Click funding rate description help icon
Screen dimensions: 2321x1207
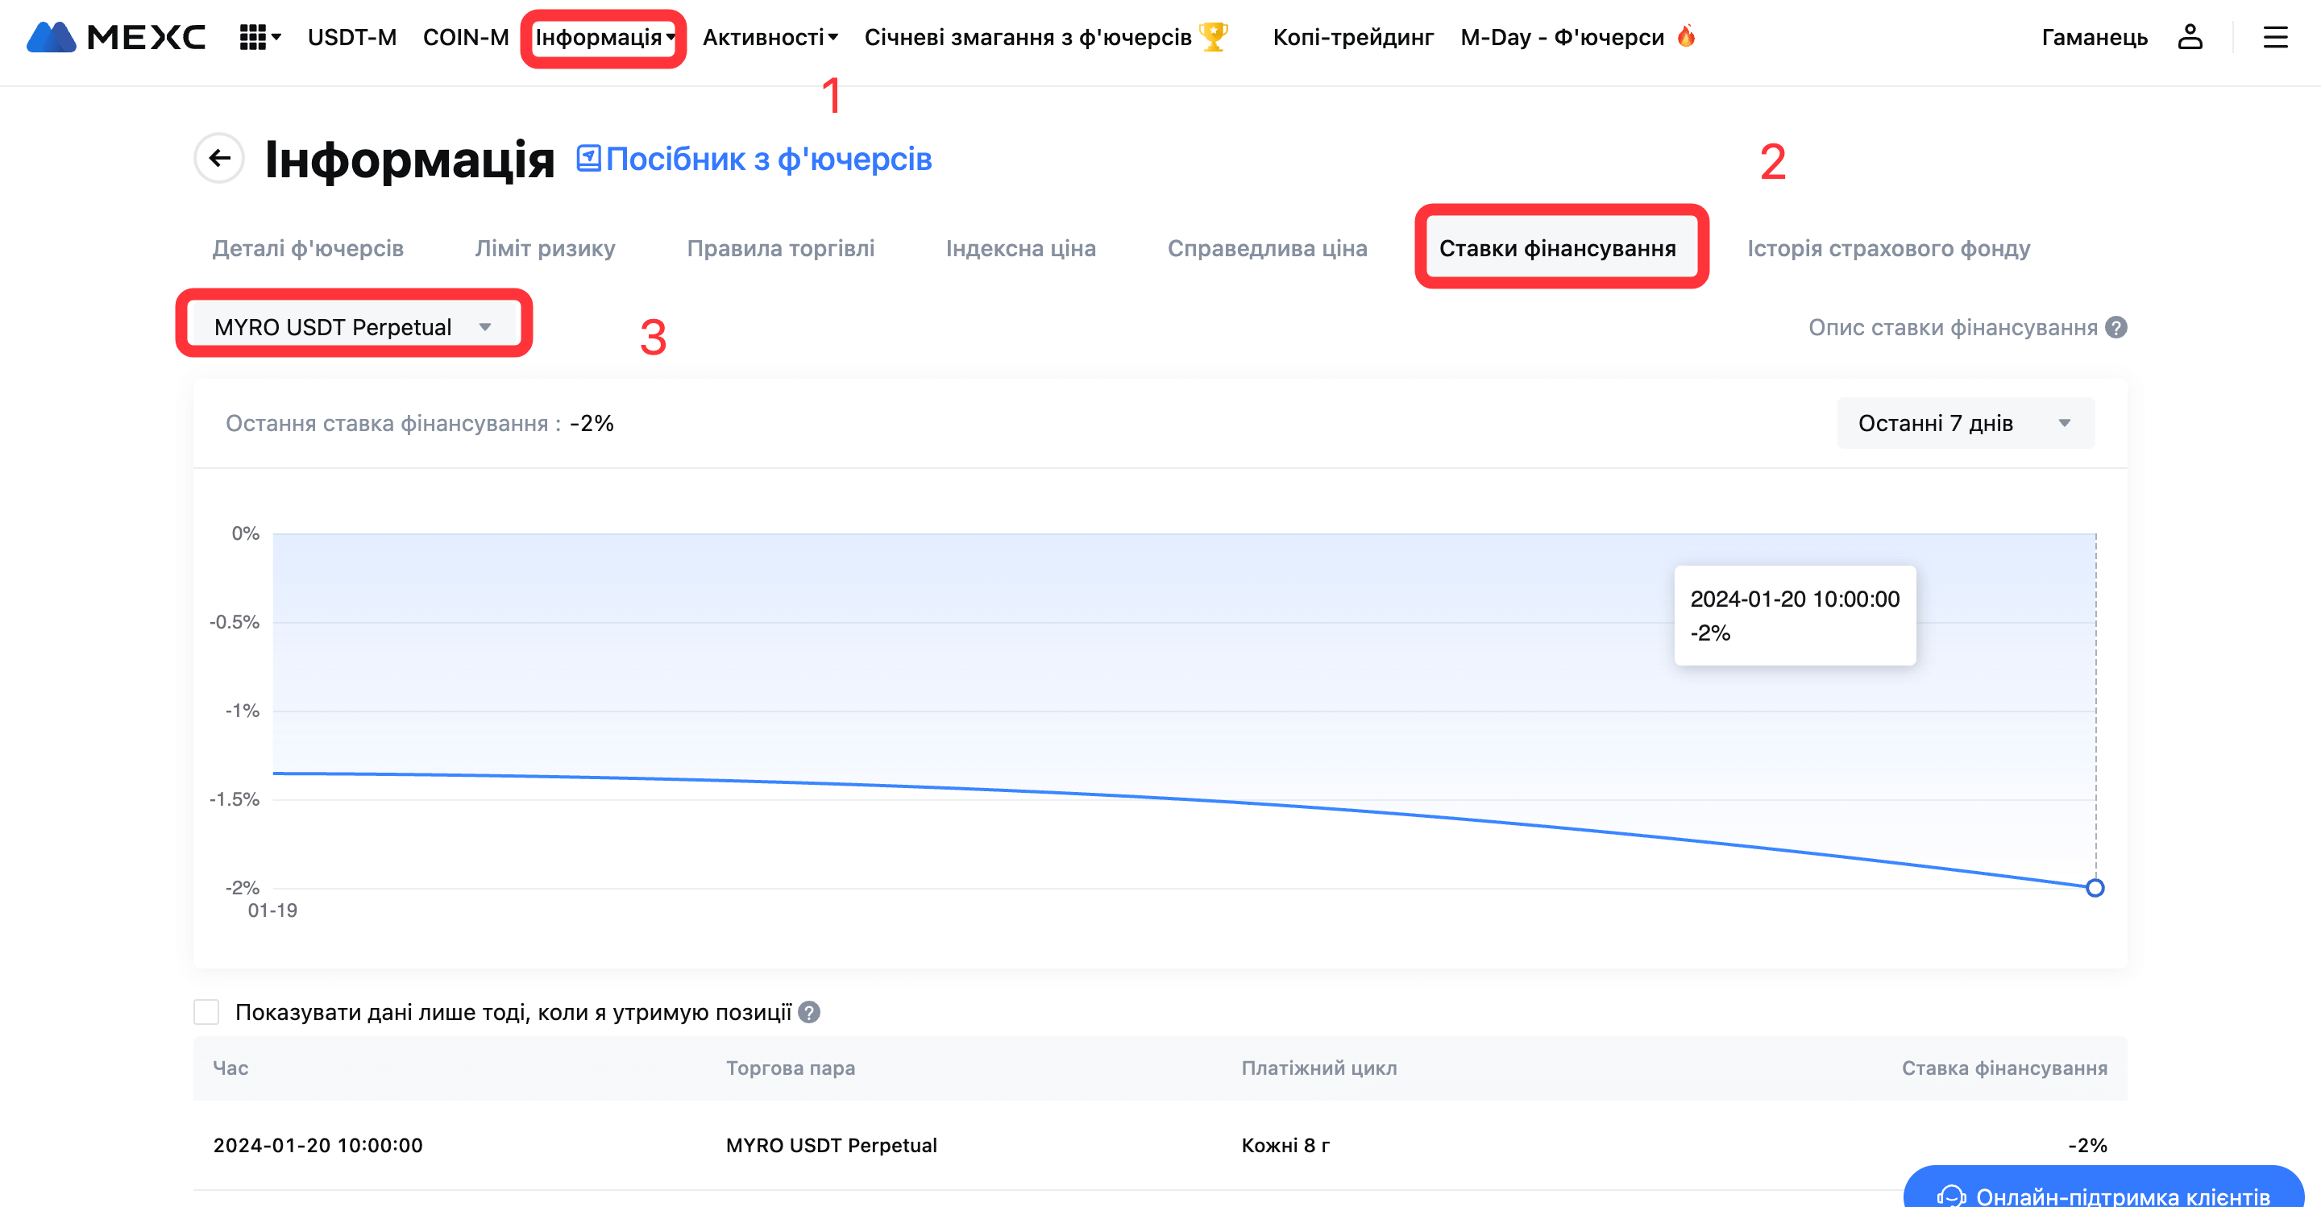(x=2116, y=327)
